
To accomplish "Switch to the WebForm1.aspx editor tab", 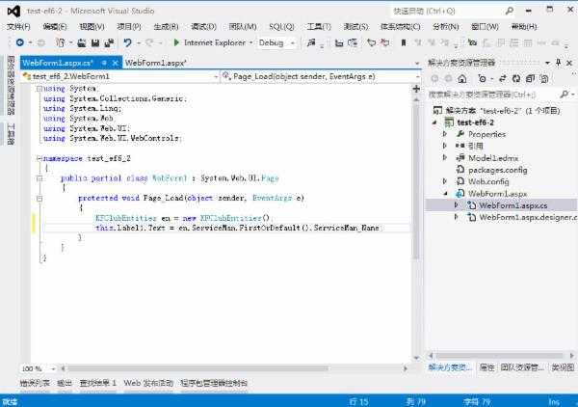I will [x=156, y=63].
